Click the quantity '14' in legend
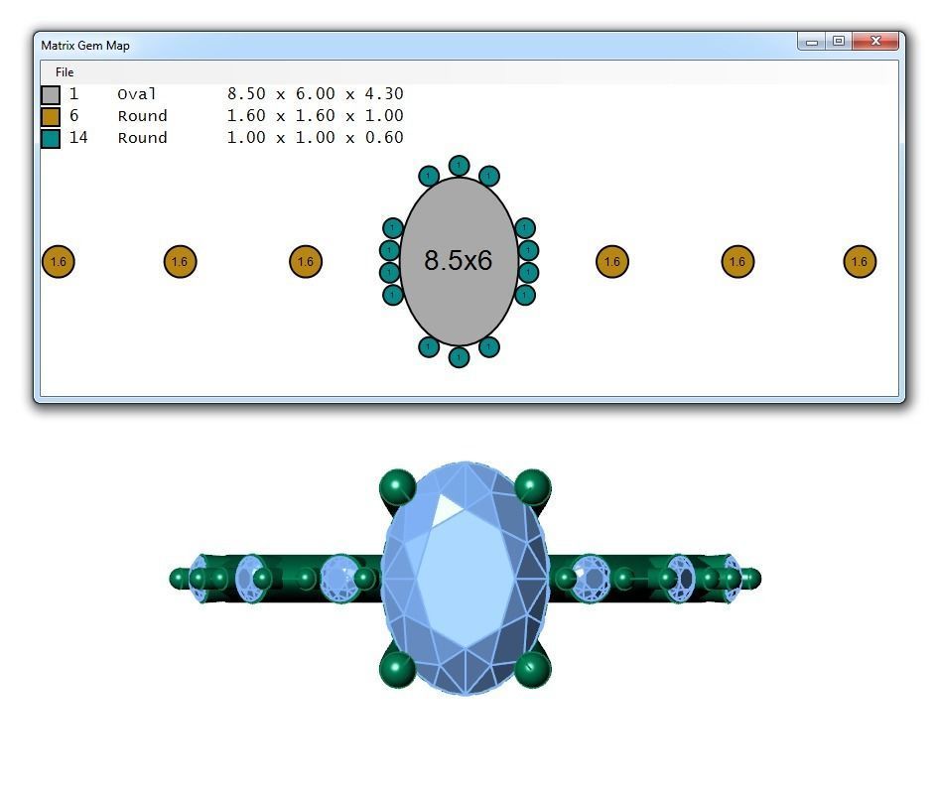The image size is (937, 794). 78,137
